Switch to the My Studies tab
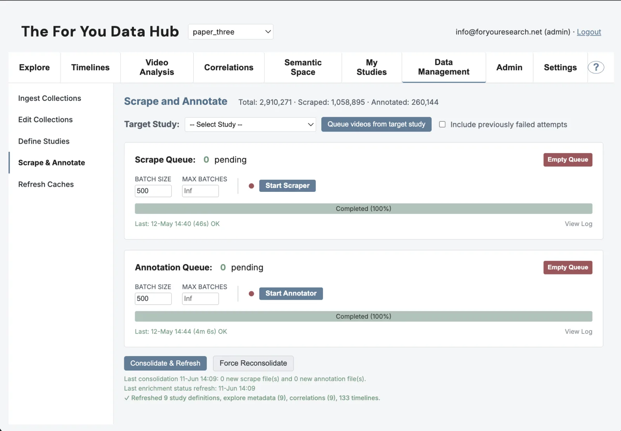Screen dimensions: 621x431 tap(371, 68)
